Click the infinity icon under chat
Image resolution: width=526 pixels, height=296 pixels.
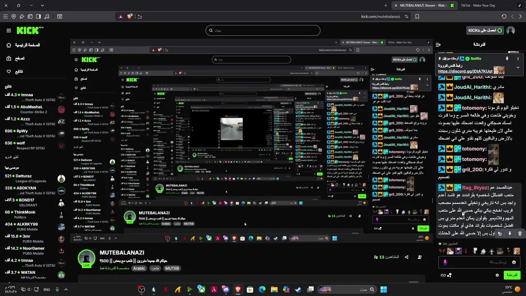click(x=443, y=275)
